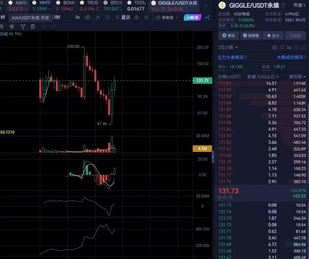Click the 资金费率 funding rate label
The width and height of the screenshot is (309, 259).
(226, 20)
